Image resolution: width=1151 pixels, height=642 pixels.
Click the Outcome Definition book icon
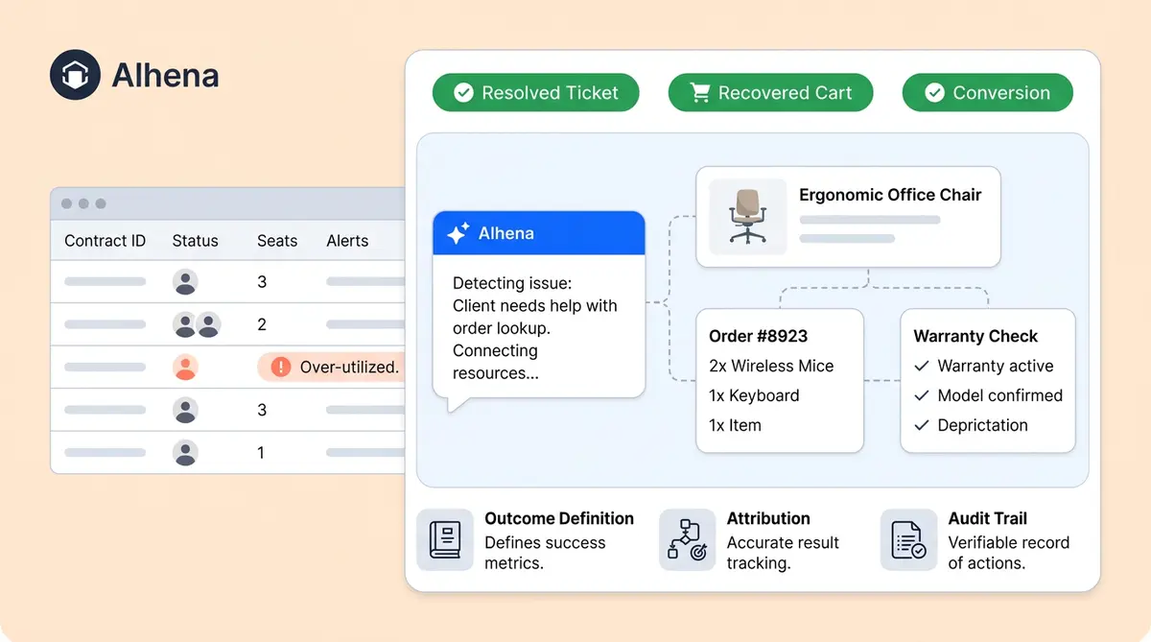click(x=445, y=540)
